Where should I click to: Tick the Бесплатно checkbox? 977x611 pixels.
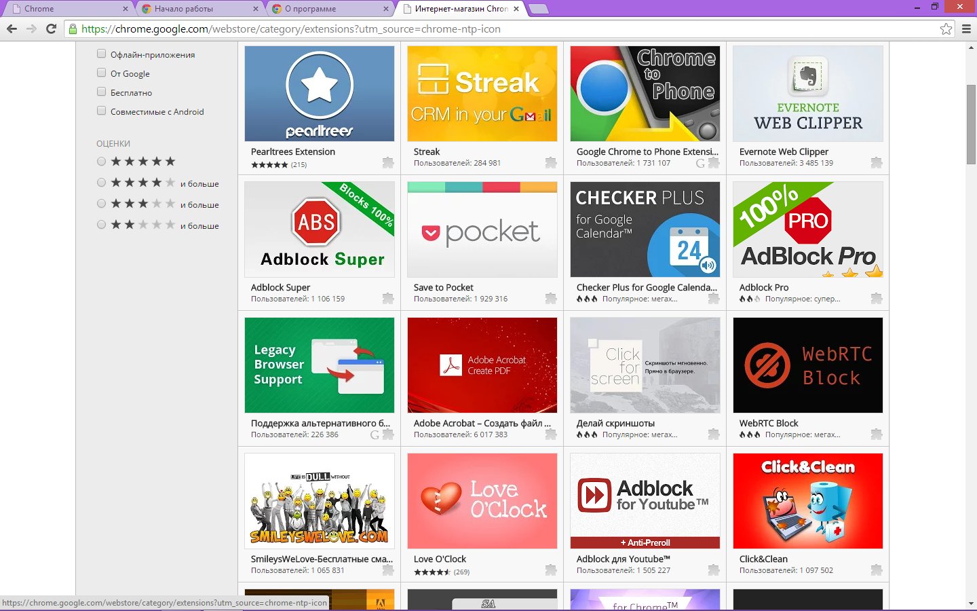click(x=101, y=92)
